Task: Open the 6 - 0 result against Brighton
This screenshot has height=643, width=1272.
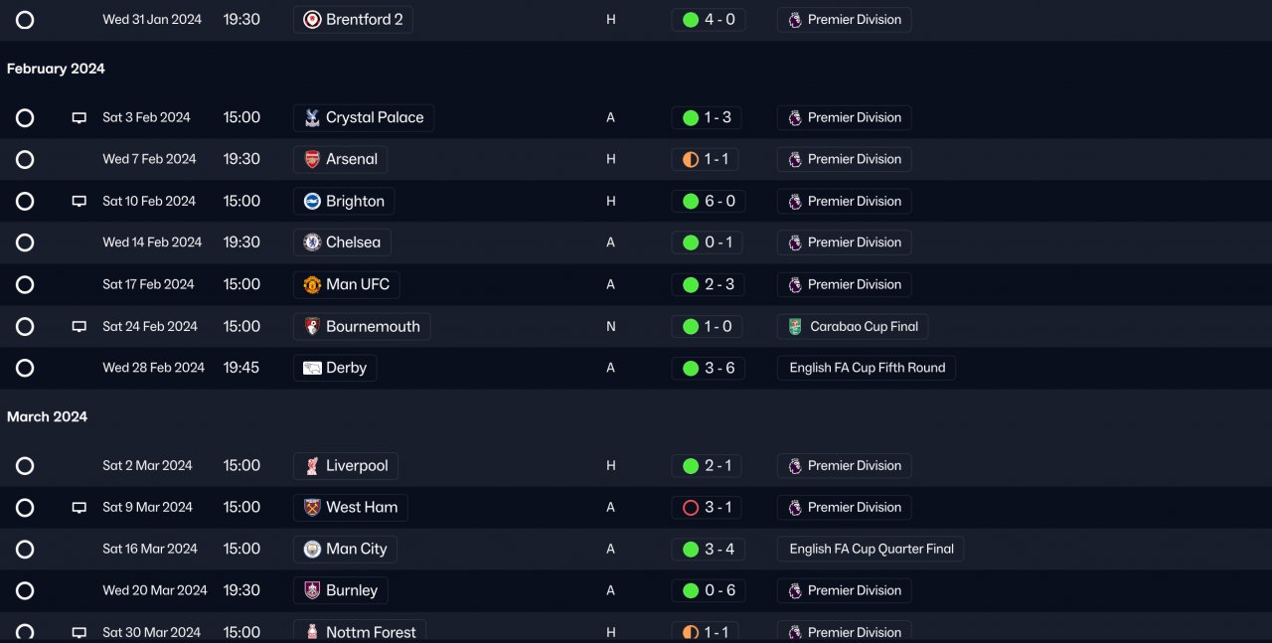Action: tap(718, 201)
